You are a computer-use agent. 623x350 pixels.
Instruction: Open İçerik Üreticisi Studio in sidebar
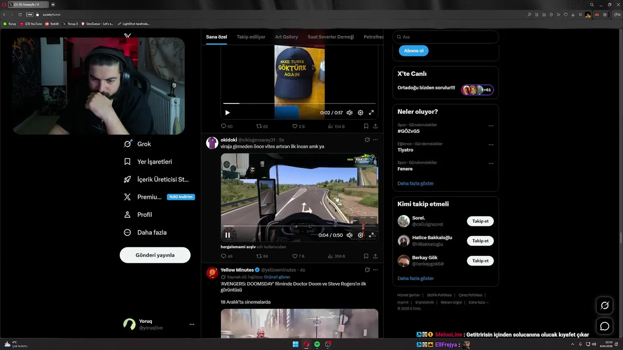(x=156, y=179)
